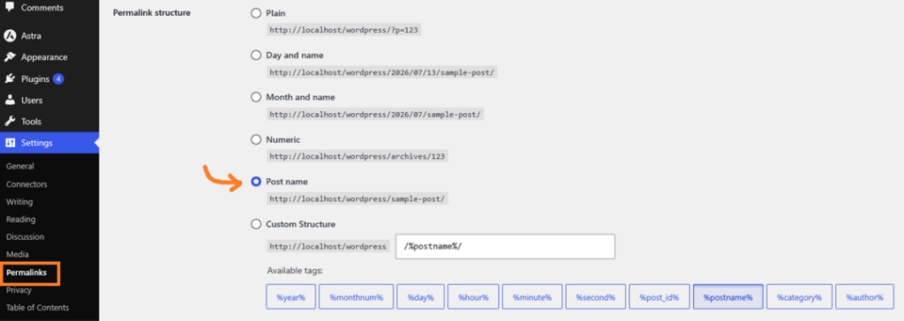Add the %category% tag button
The image size is (904, 321).
coord(799,297)
